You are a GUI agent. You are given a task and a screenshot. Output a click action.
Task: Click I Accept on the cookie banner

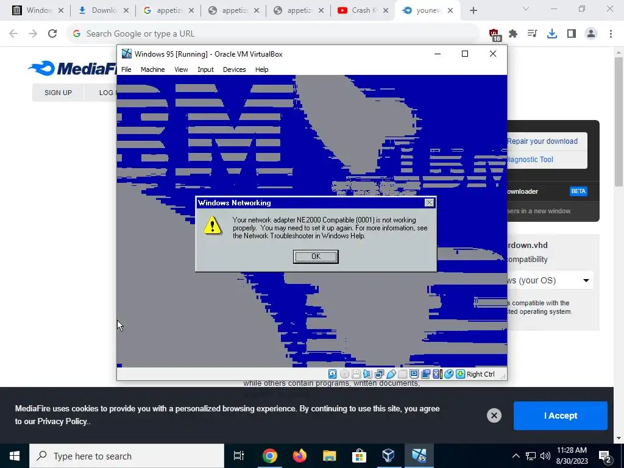(561, 416)
